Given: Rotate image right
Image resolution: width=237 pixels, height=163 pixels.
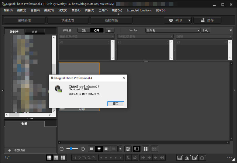Looking at the screenshot, I should [135, 158].
